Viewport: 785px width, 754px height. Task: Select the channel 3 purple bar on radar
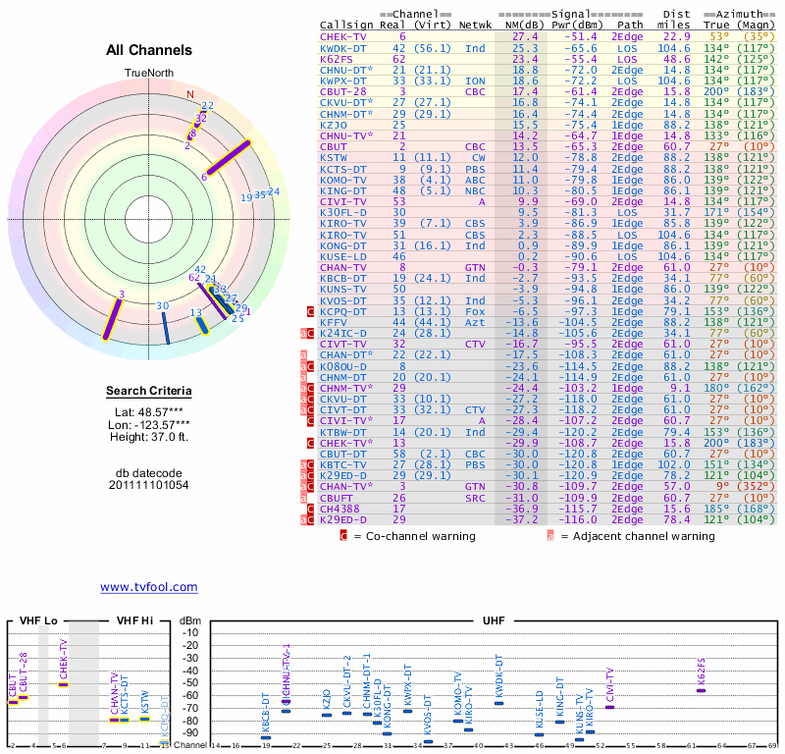coord(114,318)
